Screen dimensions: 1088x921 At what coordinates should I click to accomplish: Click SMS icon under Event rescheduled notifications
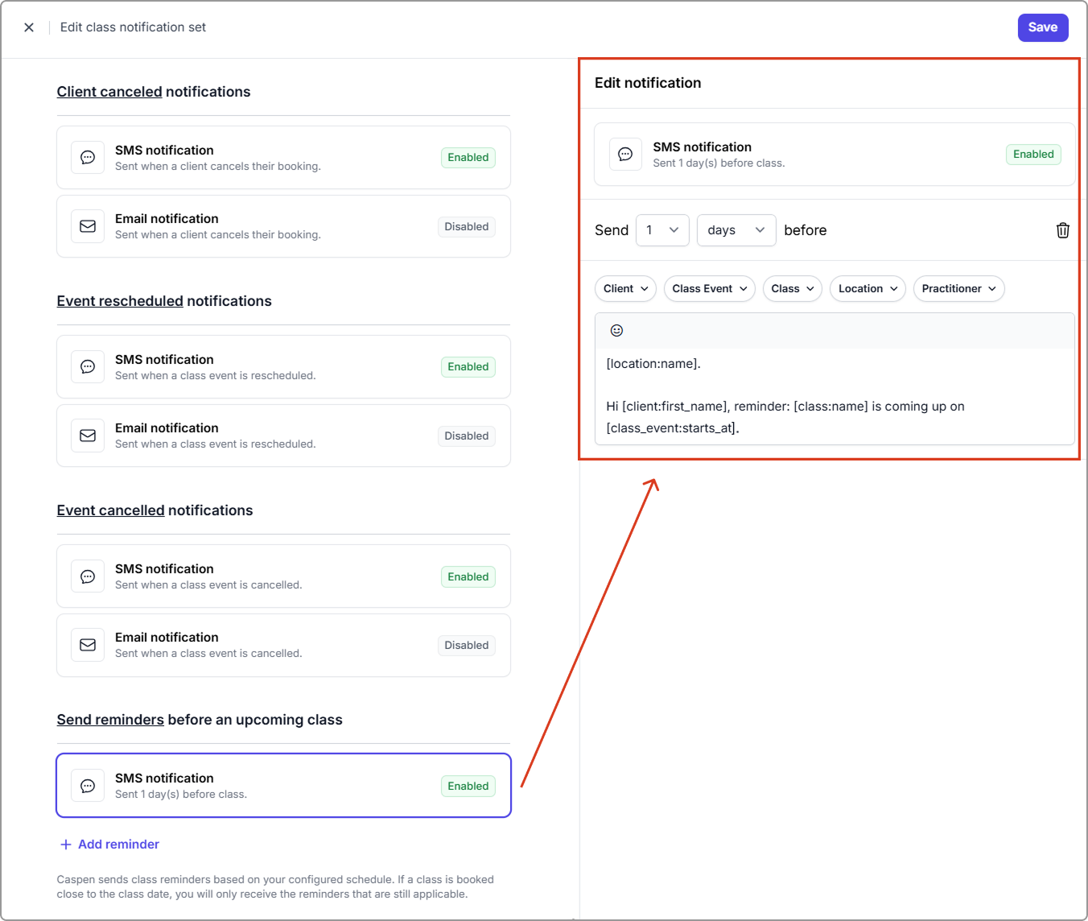click(x=88, y=367)
